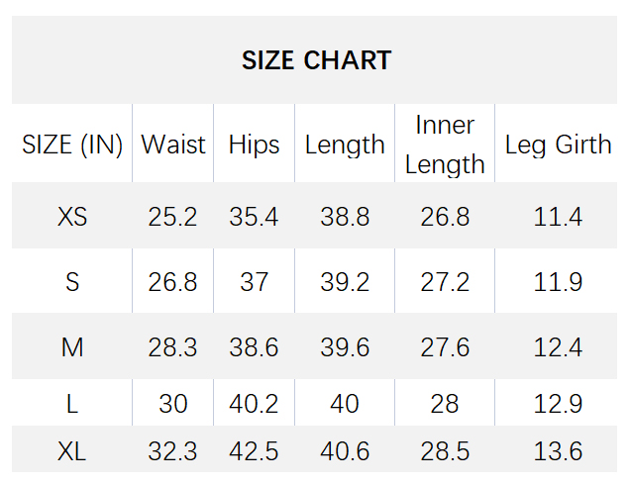Screen dimensions: 629x486
Task: Click the SIZE CHART title
Action: point(316,60)
